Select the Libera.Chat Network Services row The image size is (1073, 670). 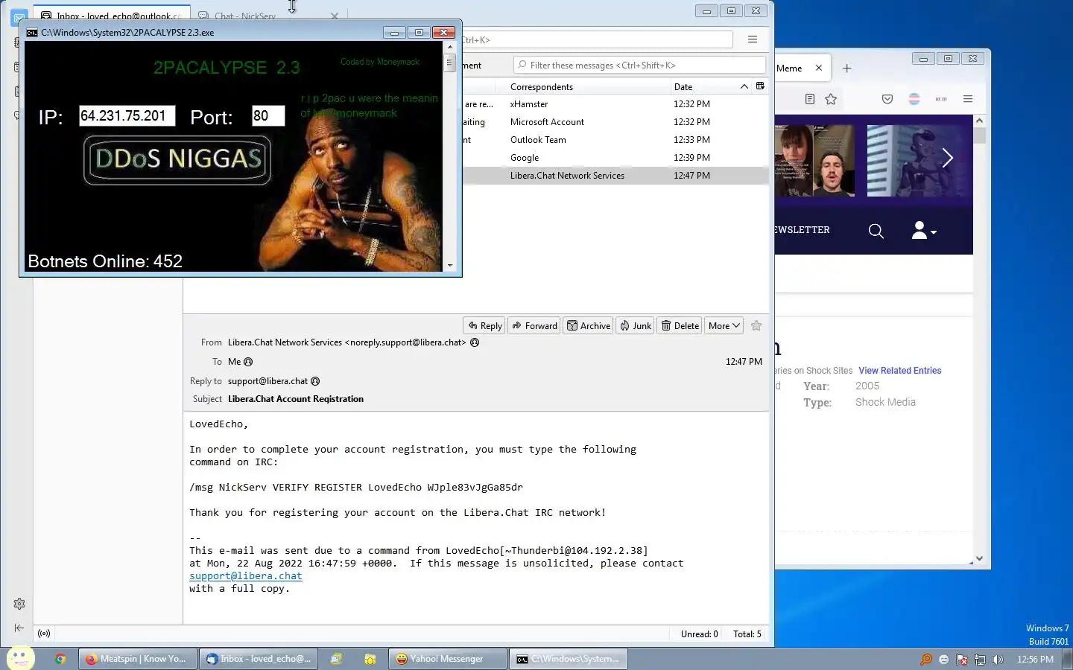615,176
